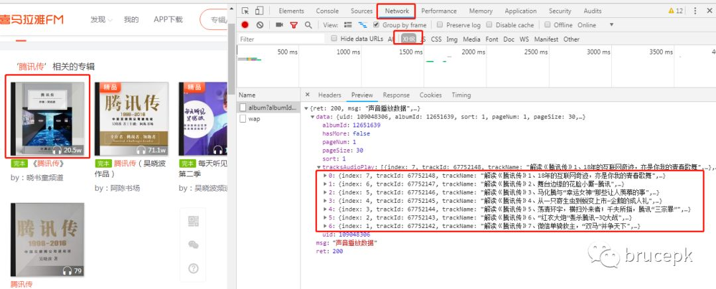
Task: Open the 腾讯传 album cover with 71.1w
Action: (131, 119)
